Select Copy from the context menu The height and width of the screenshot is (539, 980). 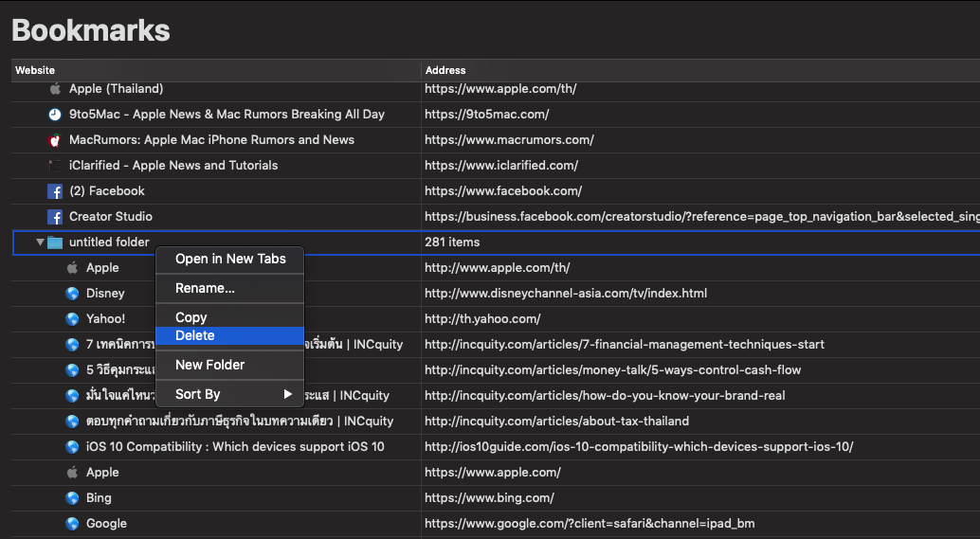(x=191, y=317)
